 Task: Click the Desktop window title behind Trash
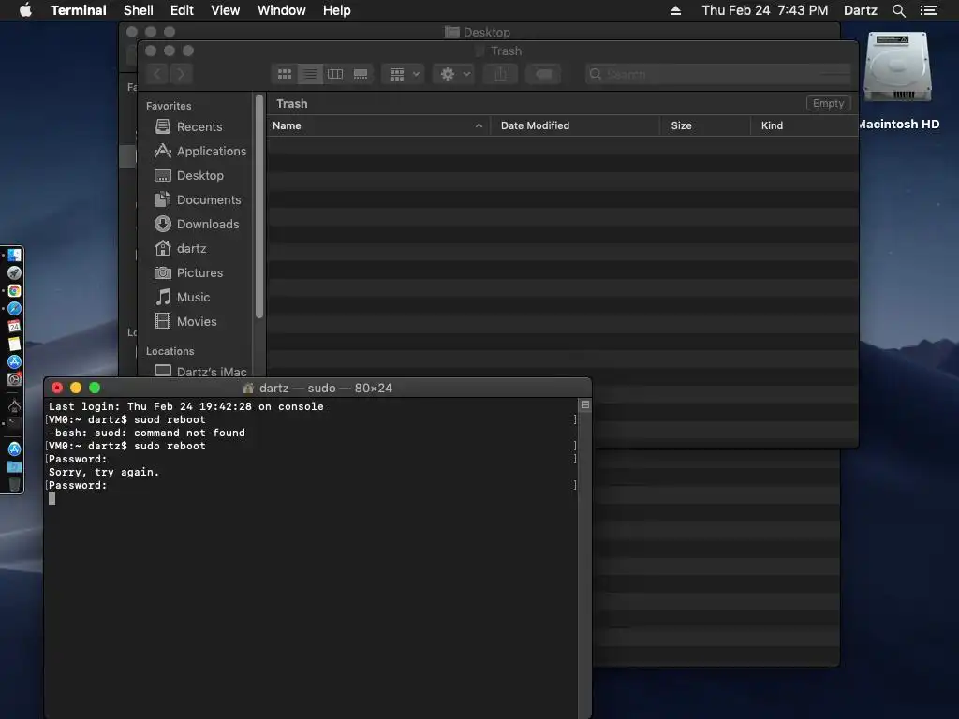tap(486, 32)
